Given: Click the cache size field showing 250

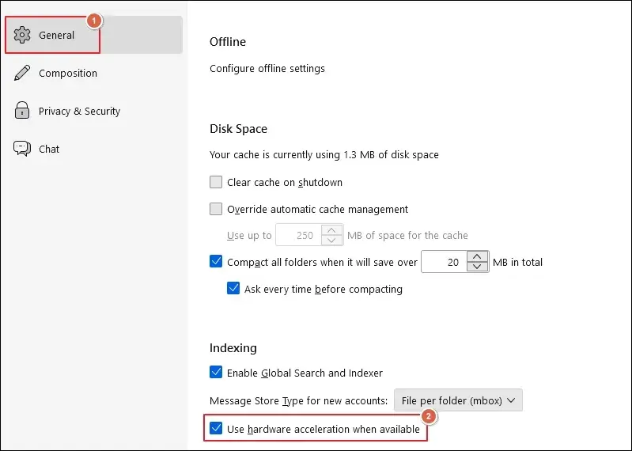Looking at the screenshot, I should pyautogui.click(x=299, y=235).
